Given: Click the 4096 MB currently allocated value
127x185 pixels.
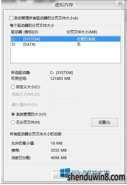Looking at the screenshot, I should tap(59, 158).
